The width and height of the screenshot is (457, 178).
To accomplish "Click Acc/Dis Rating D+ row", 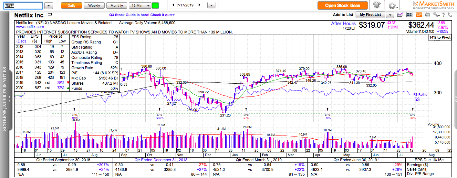I will (x=95, y=52).
